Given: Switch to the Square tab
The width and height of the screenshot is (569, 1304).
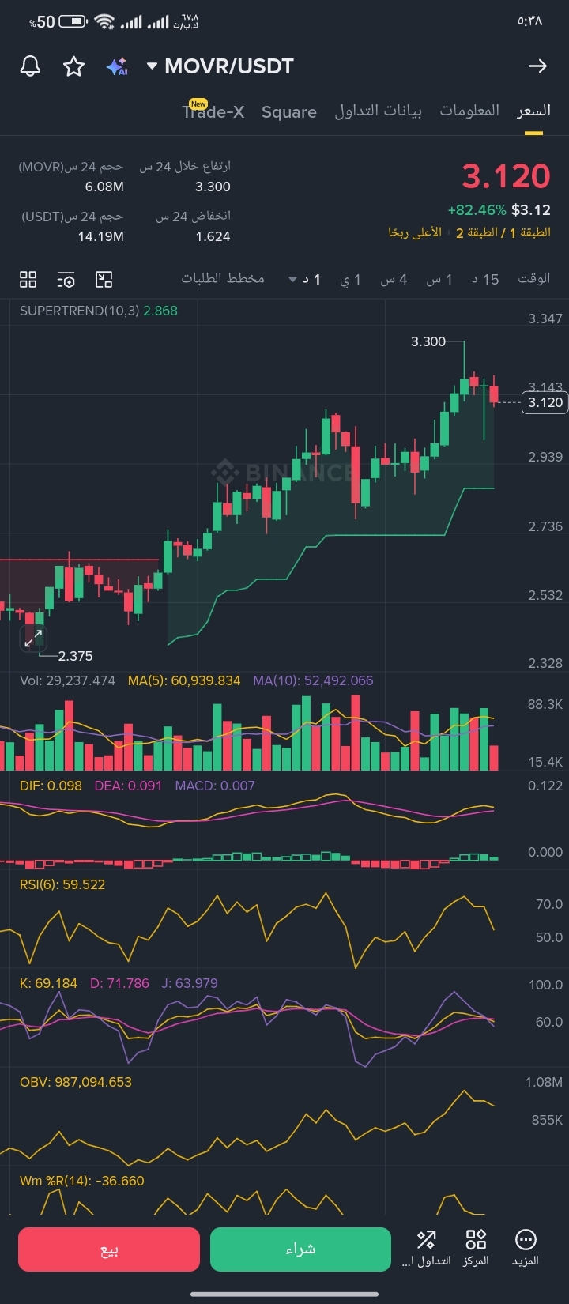Looking at the screenshot, I should (289, 112).
